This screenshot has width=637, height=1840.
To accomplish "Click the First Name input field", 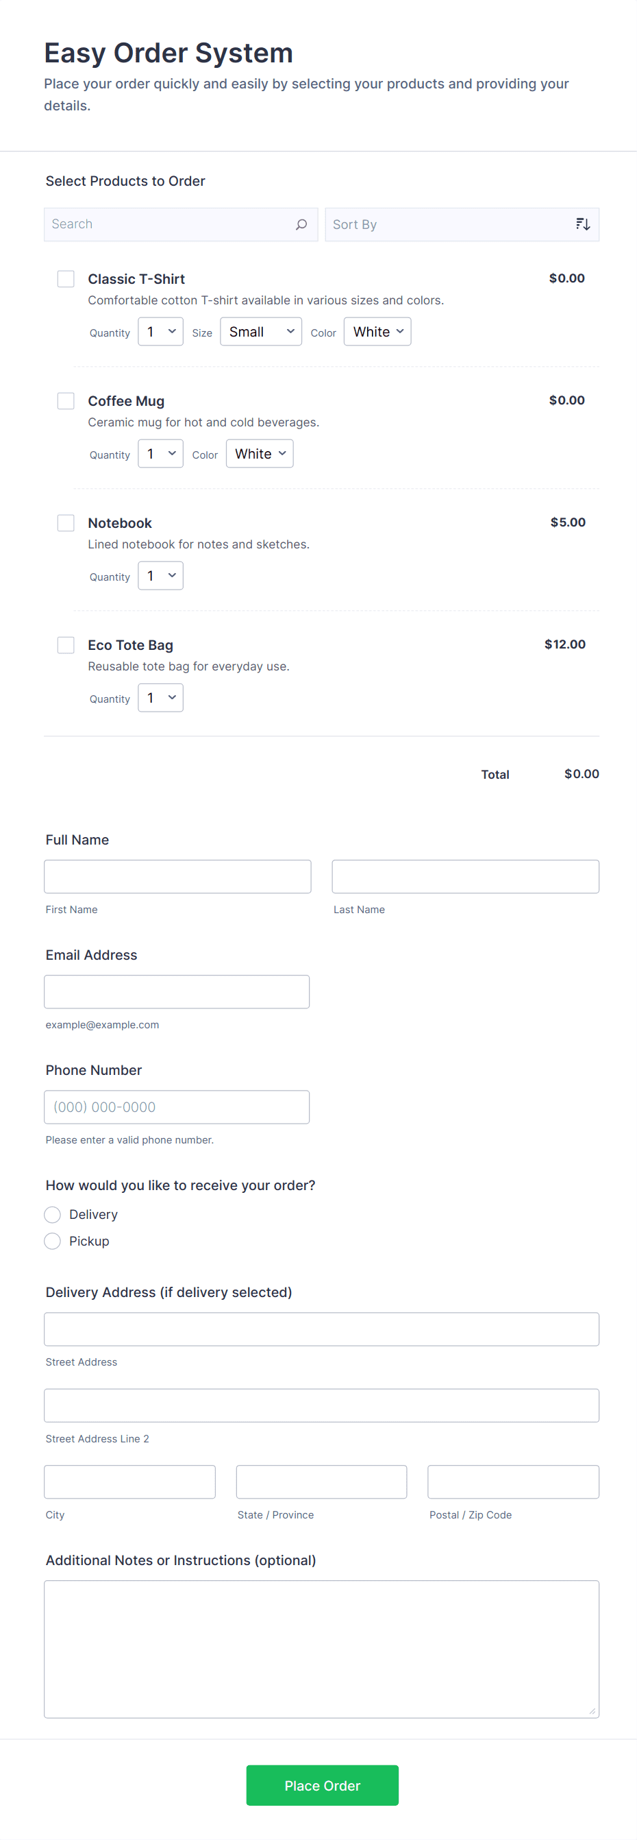I will (x=177, y=875).
